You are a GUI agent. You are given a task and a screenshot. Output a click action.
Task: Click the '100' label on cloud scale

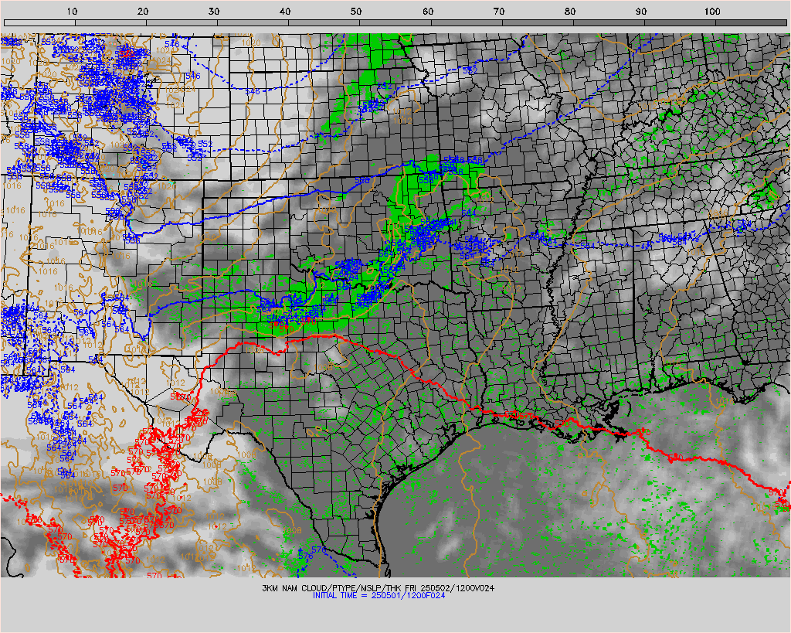[712, 12]
